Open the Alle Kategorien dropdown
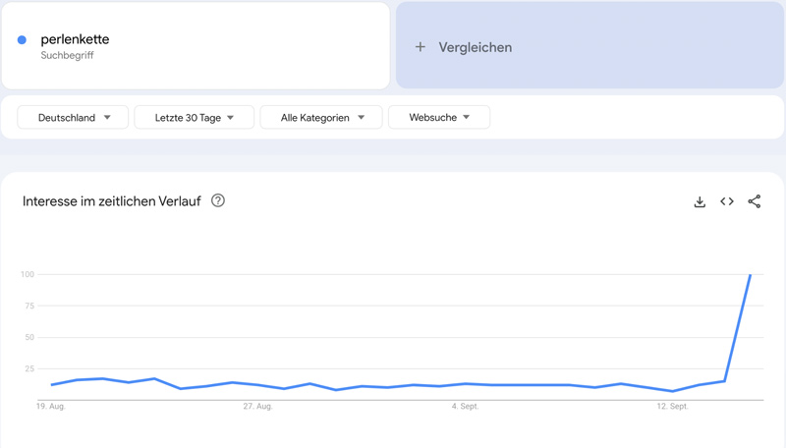 coord(321,118)
